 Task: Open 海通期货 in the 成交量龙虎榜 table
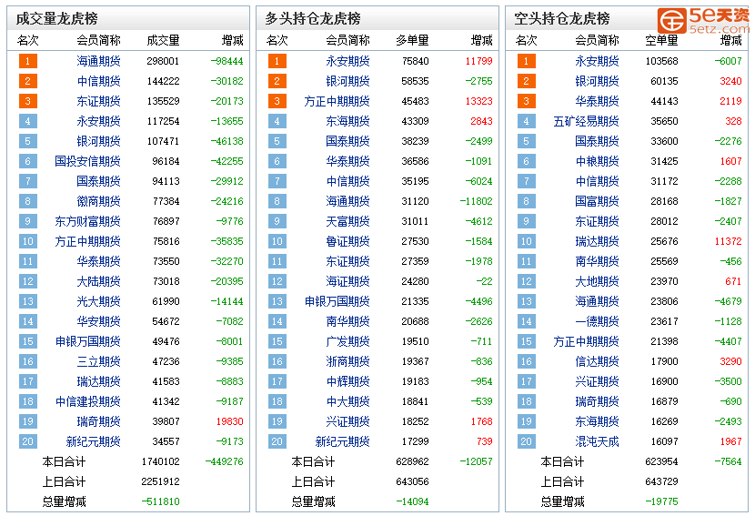point(99,61)
